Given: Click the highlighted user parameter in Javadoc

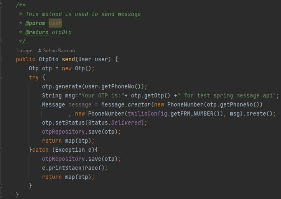Looking at the screenshot, I should click(x=55, y=23).
